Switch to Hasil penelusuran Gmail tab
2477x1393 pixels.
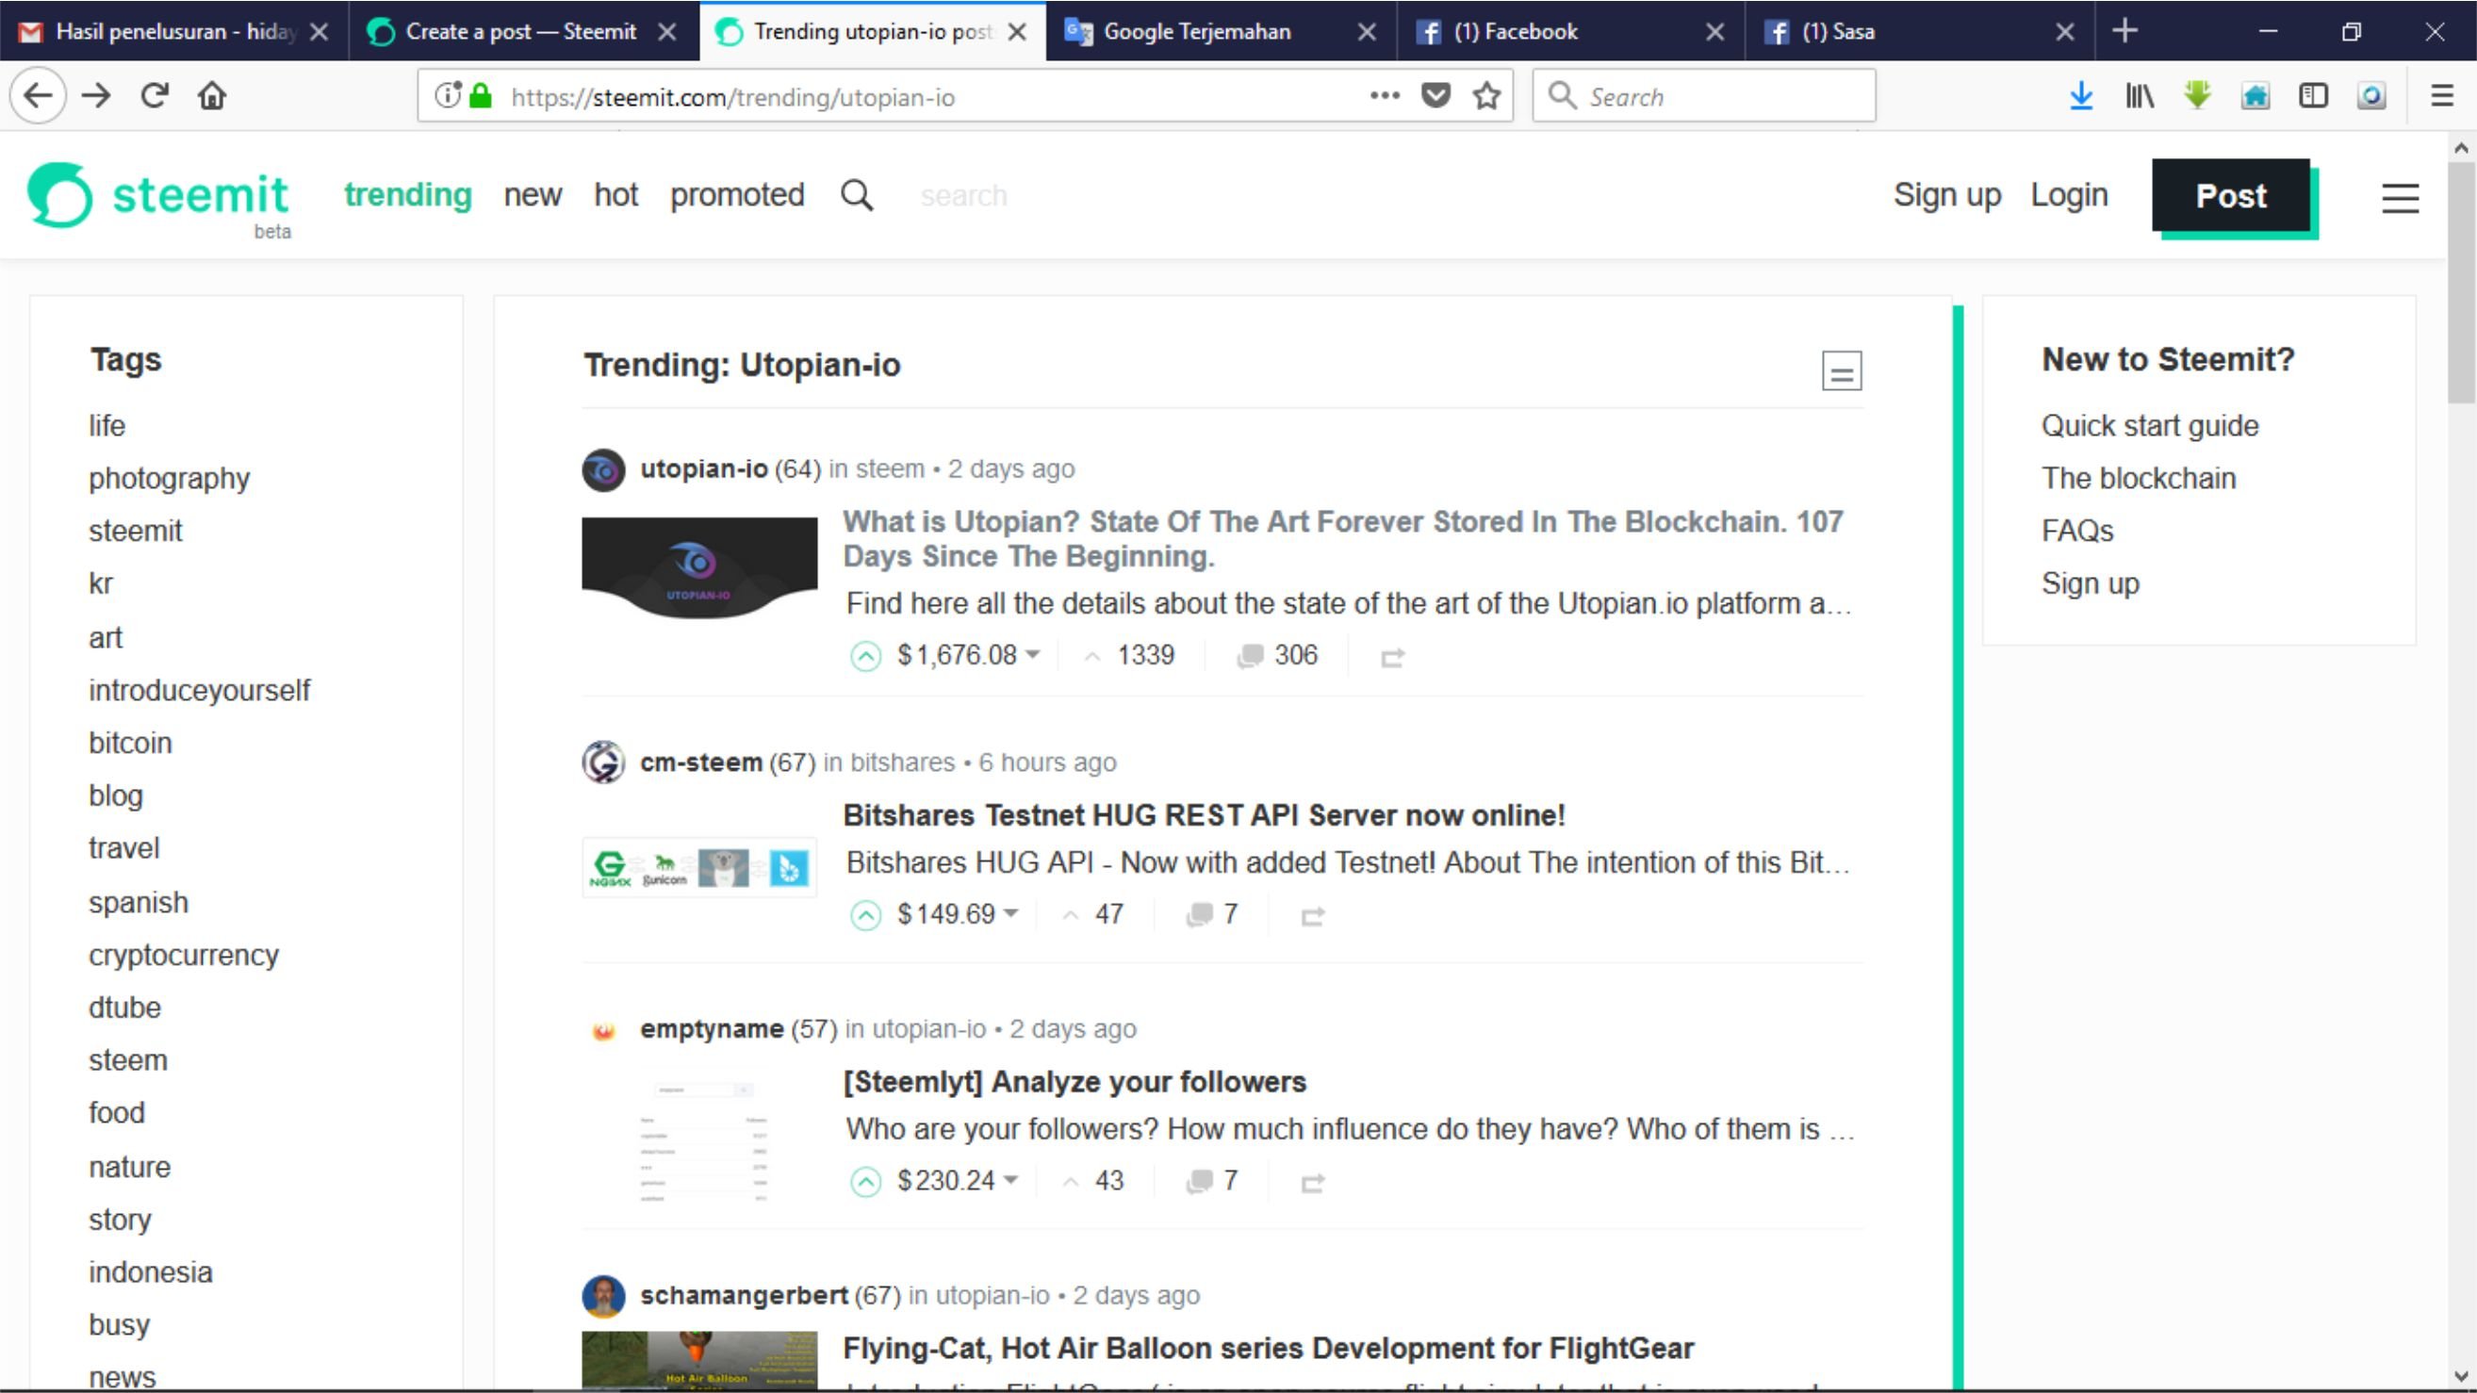(173, 32)
